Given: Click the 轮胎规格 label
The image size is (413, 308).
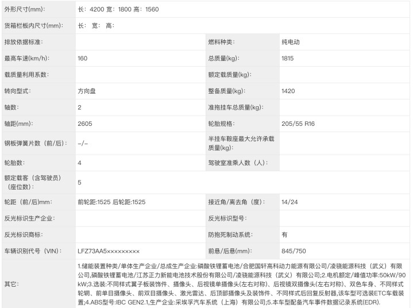Looking at the screenshot, I should tap(221, 124).
